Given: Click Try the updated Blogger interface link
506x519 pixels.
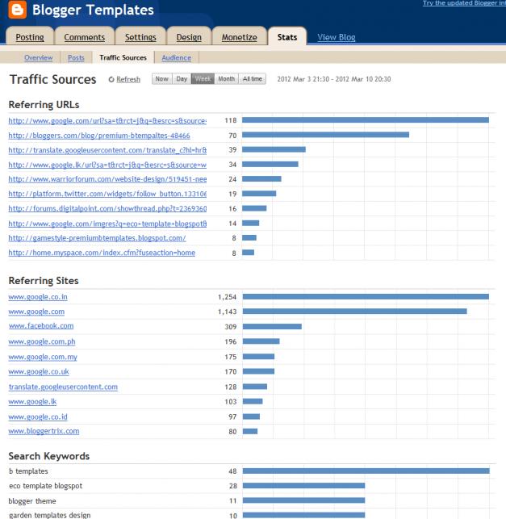Looking at the screenshot, I should (x=464, y=3).
